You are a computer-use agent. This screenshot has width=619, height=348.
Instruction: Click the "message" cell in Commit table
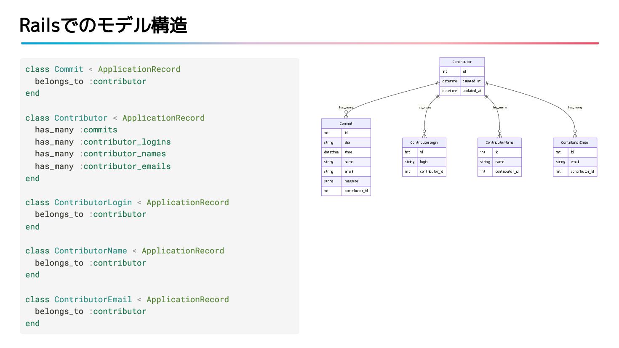(356, 181)
